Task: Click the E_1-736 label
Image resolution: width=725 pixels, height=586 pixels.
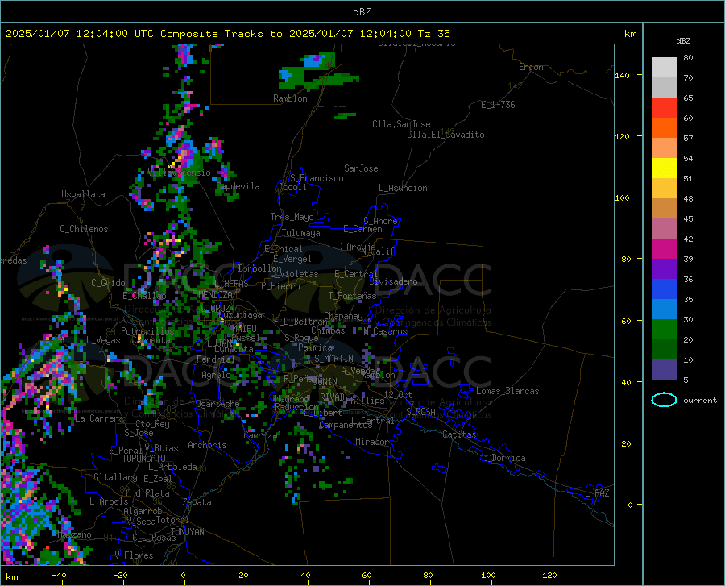Action: click(498, 105)
